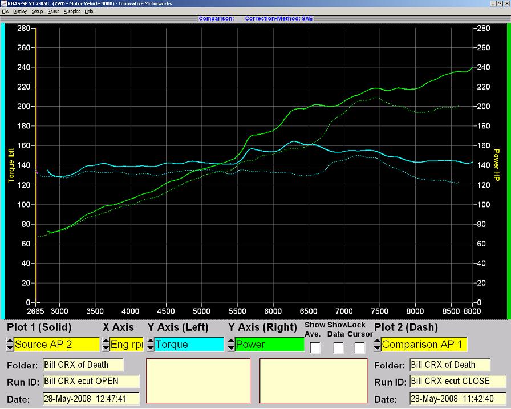The height and width of the screenshot is (409, 511).
Task: Open the Torque left axis selector
Action: 189,345
